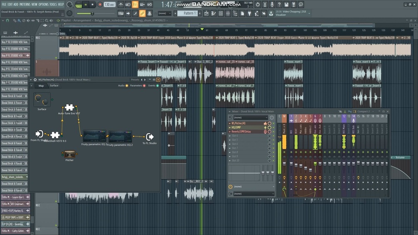The image size is (418, 235).
Task: Open the mixer output (none) dropdown at bottom
Action: (x=254, y=194)
